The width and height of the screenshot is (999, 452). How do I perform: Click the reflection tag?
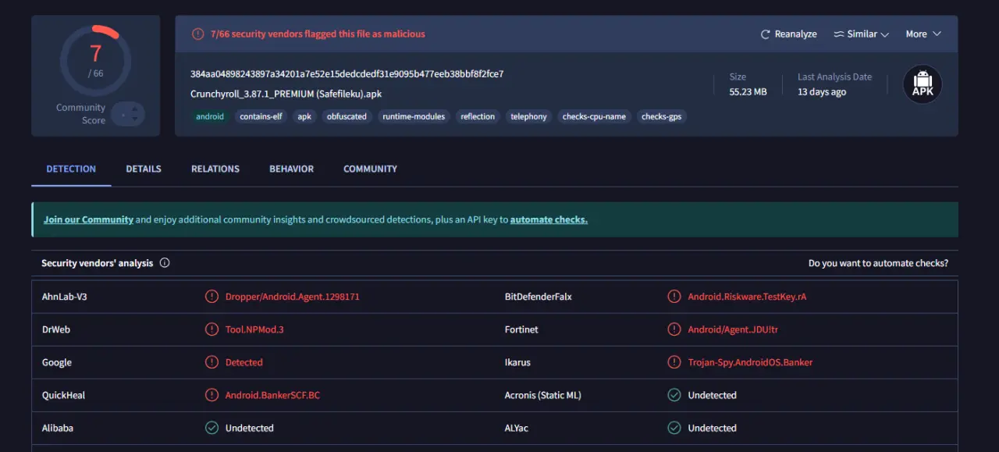(x=478, y=116)
